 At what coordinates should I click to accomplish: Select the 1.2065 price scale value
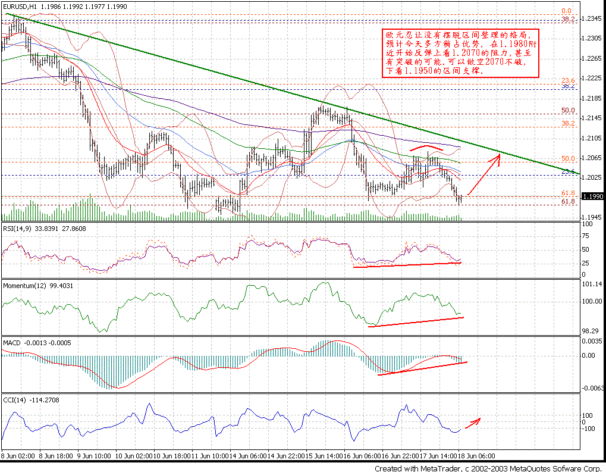(x=592, y=158)
